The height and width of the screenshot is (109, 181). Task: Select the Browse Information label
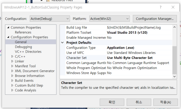click(30, 76)
